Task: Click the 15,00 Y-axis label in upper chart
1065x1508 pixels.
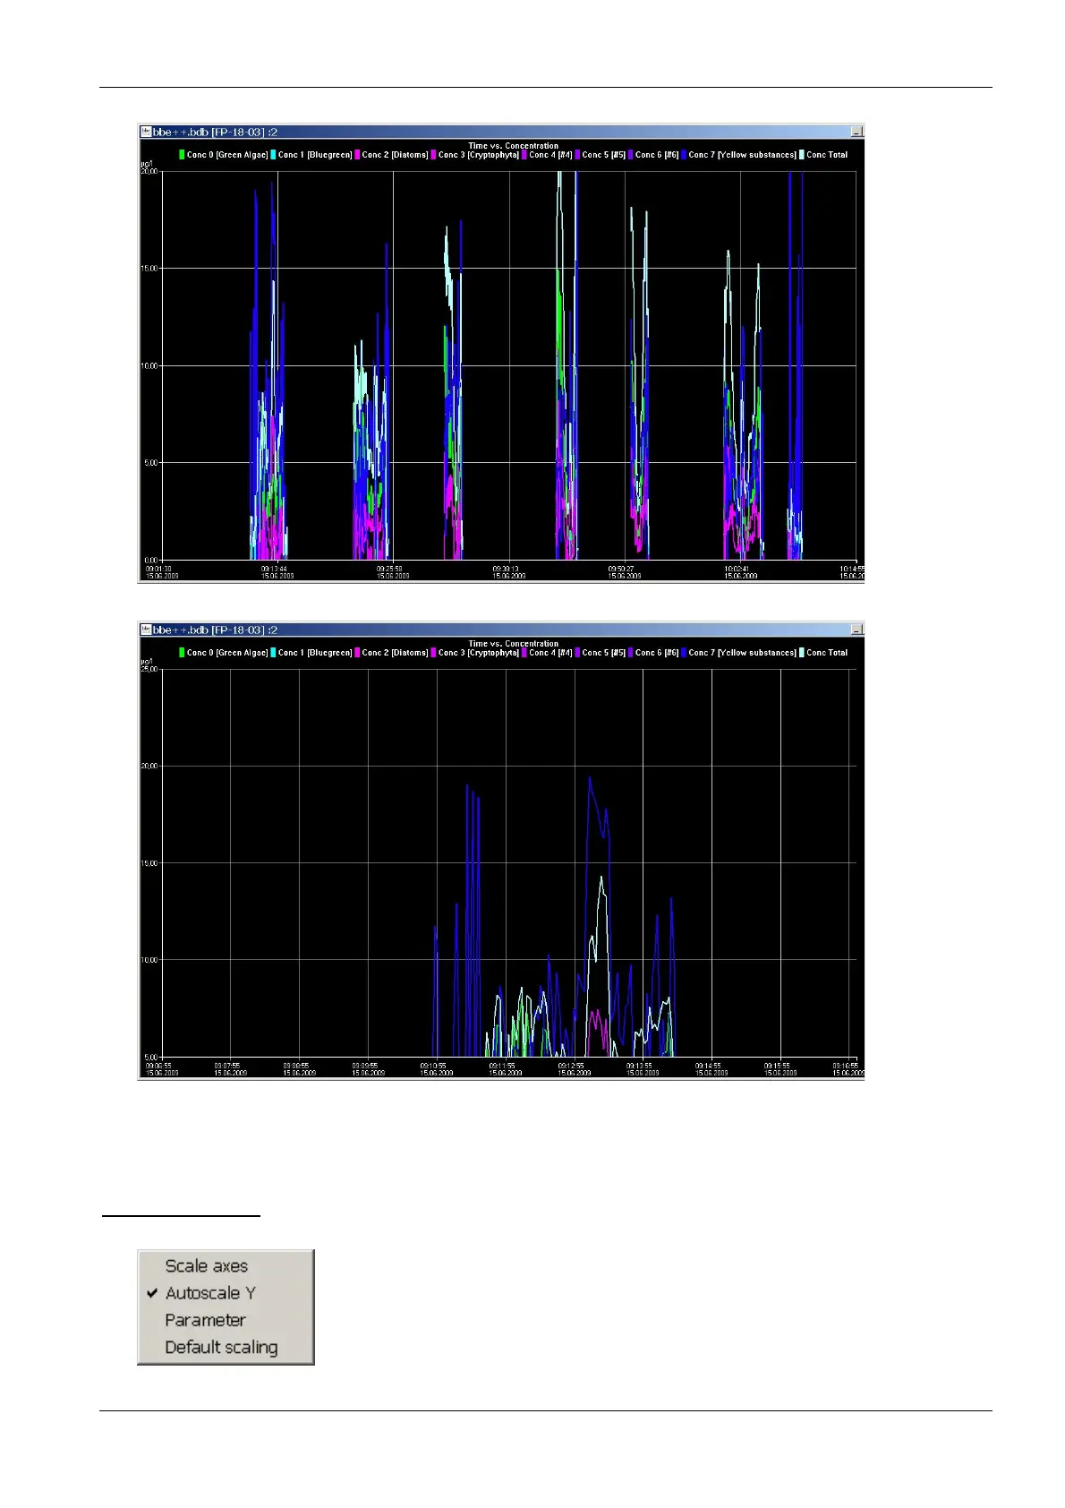Action: coord(149,269)
